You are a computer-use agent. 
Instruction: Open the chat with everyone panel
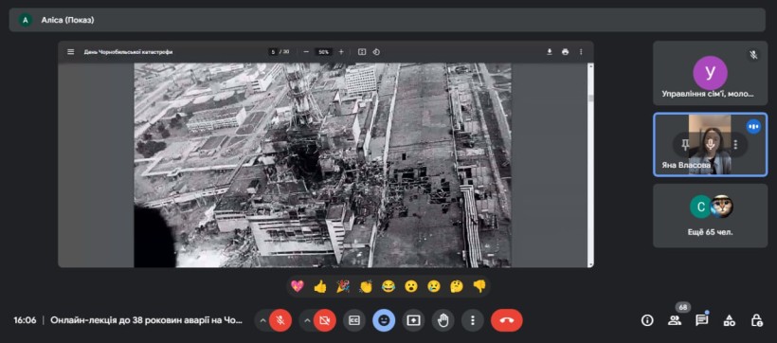(702, 320)
